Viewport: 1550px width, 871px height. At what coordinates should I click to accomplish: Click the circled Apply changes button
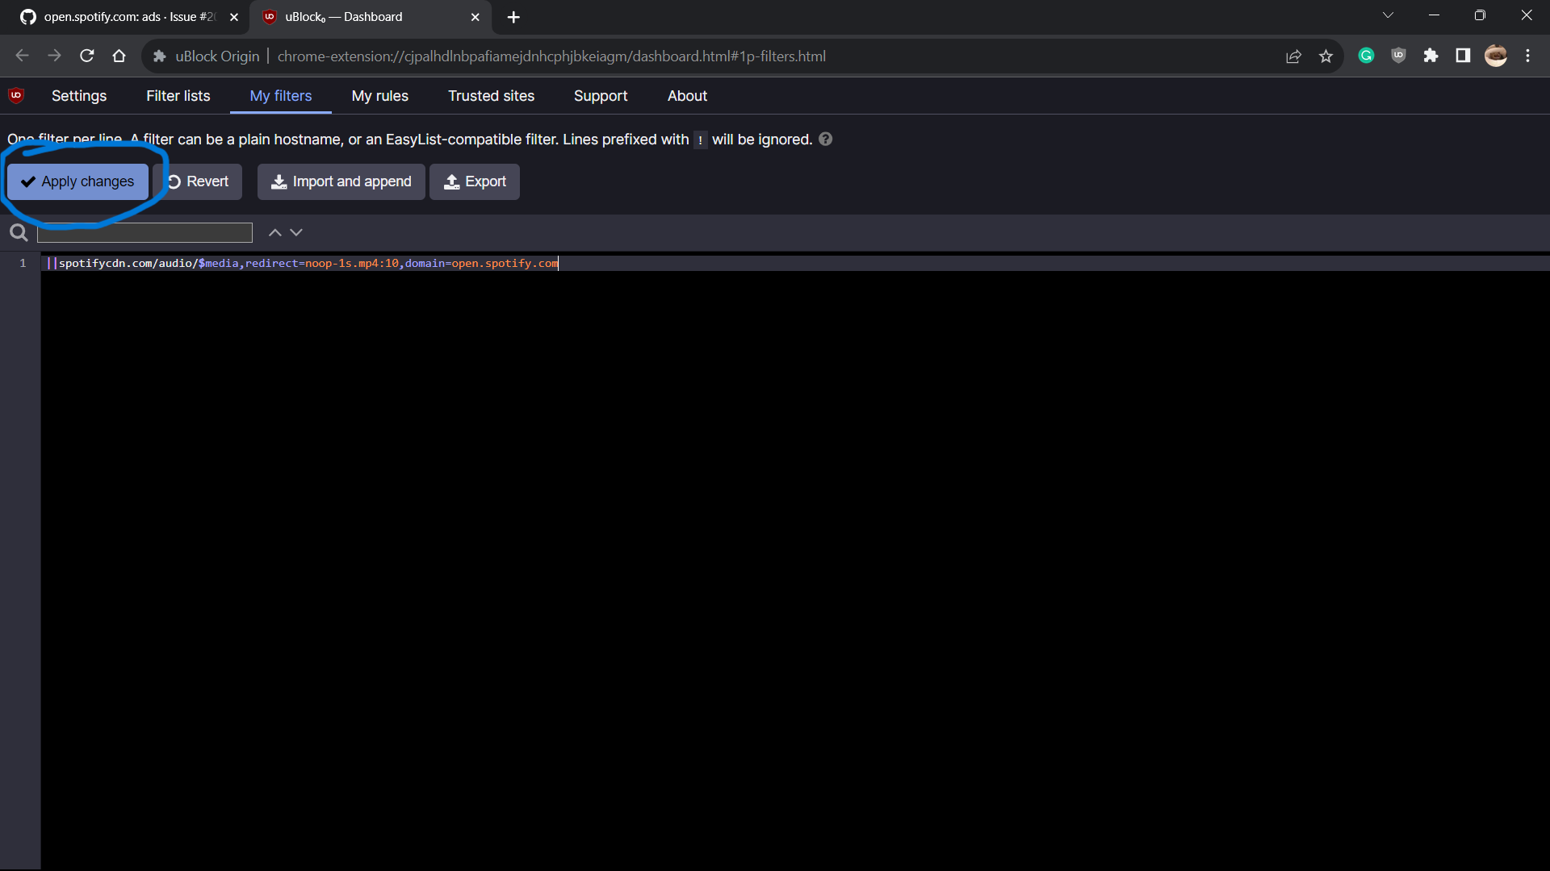point(77,181)
